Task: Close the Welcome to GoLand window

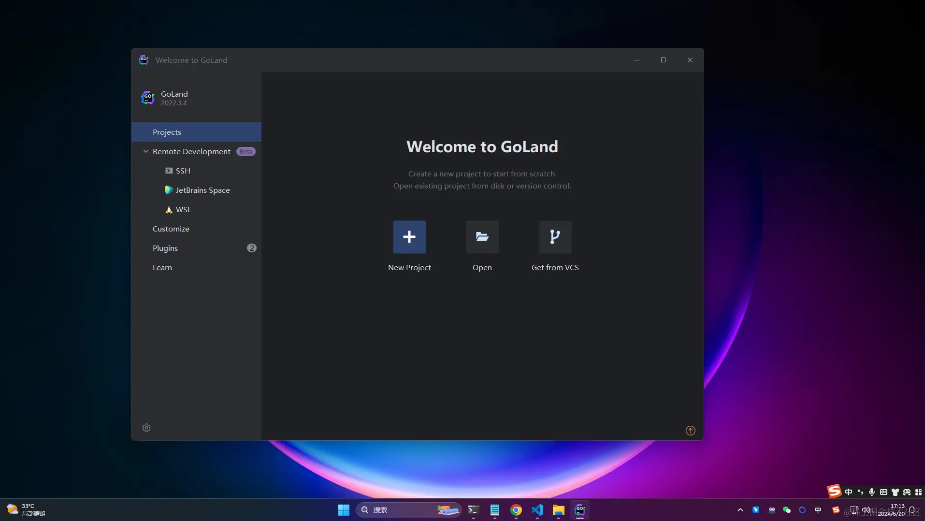Action: point(690,60)
